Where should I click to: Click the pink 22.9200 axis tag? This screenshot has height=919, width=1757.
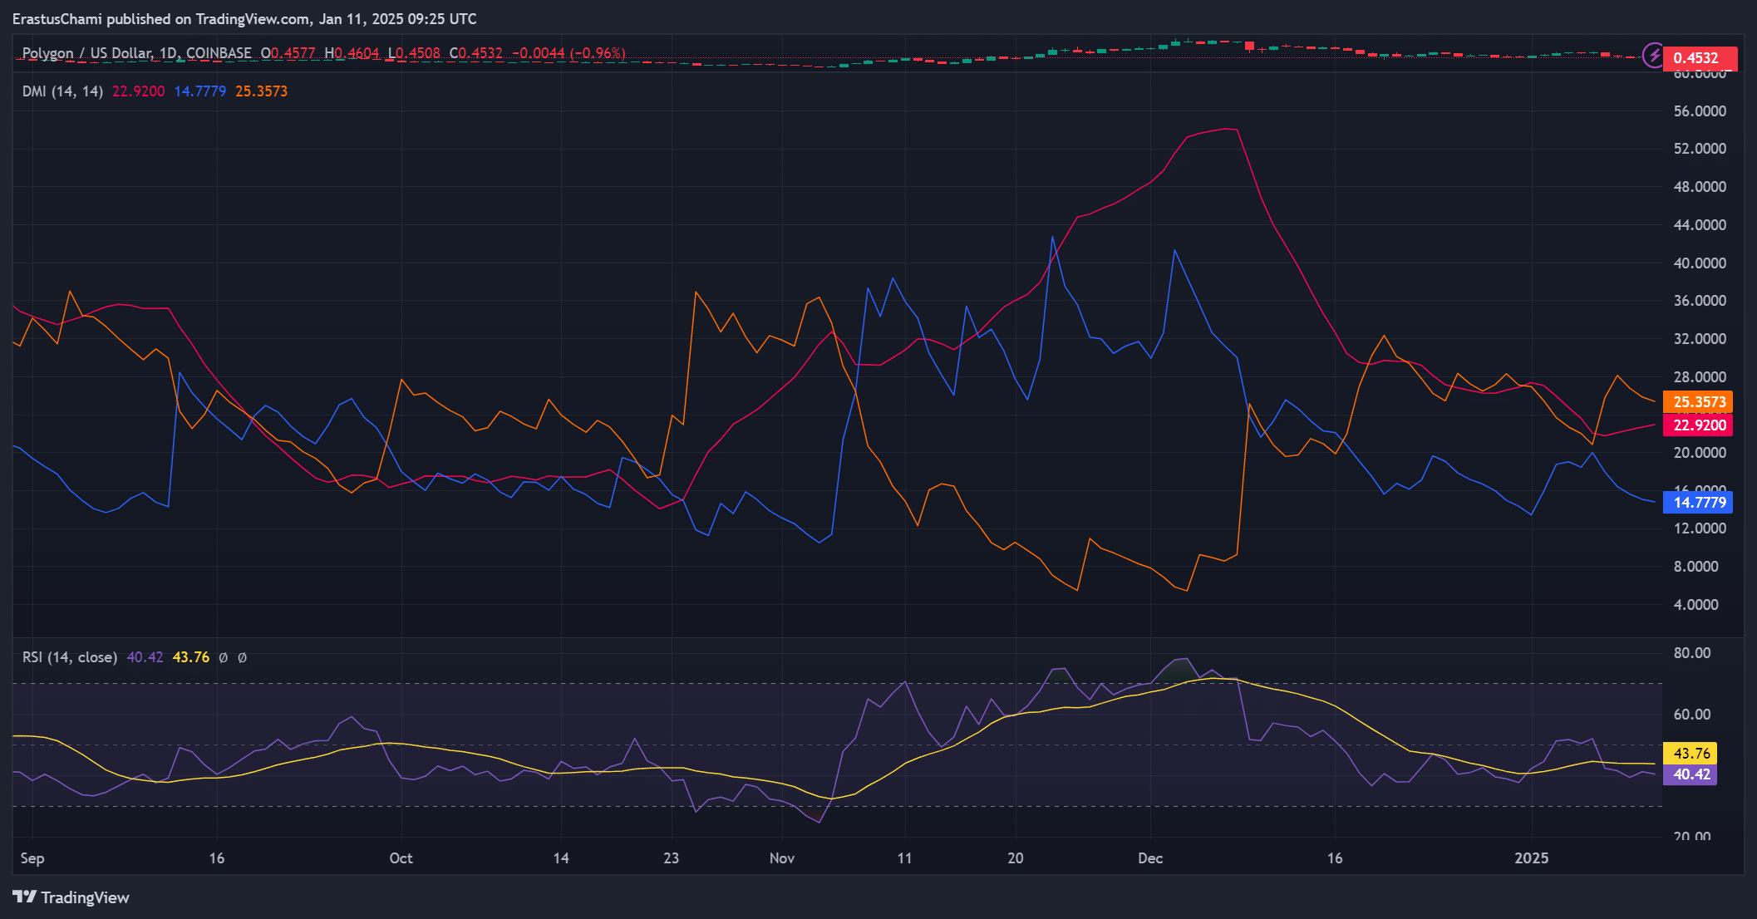click(x=1698, y=425)
